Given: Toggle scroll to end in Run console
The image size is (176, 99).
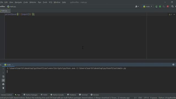Looking at the screenshot, I should pyautogui.click(x=3, y=80).
